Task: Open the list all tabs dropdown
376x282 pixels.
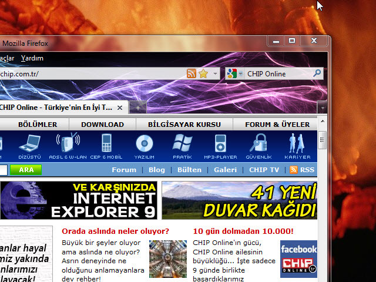Action: pyautogui.click(x=323, y=108)
